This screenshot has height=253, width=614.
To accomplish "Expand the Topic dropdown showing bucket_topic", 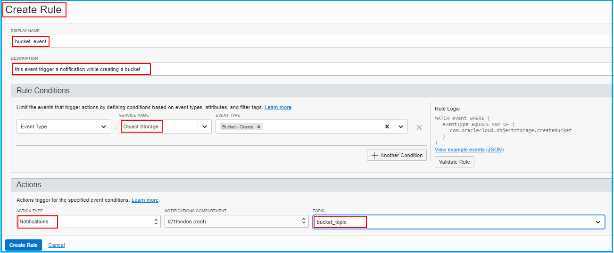I will 597,222.
